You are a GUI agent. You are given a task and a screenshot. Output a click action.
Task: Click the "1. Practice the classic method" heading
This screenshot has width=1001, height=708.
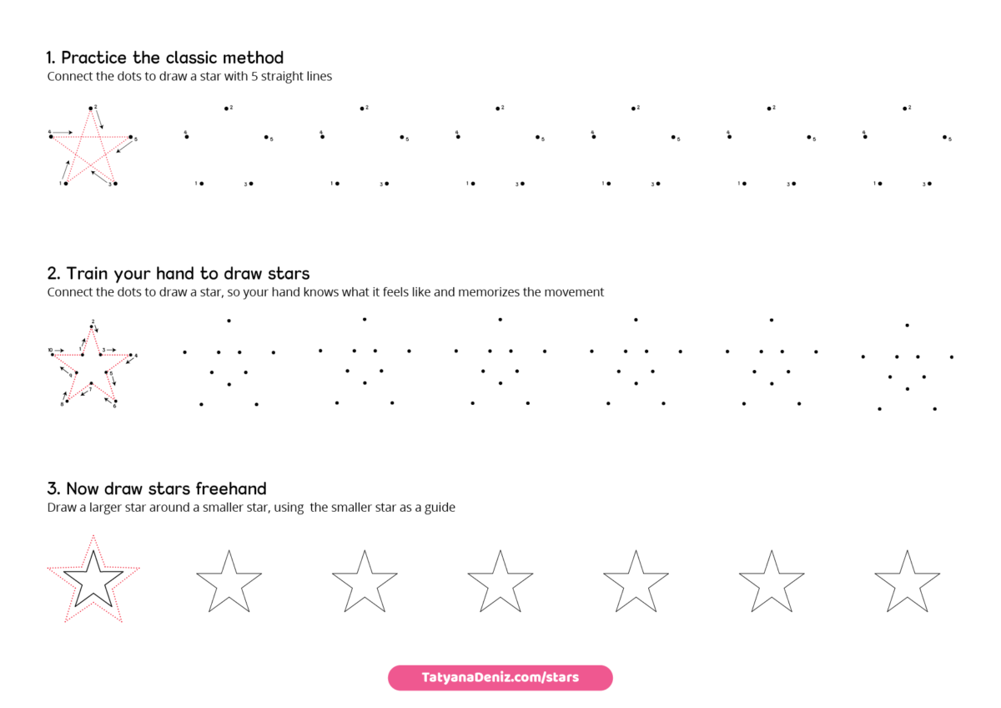tap(165, 58)
